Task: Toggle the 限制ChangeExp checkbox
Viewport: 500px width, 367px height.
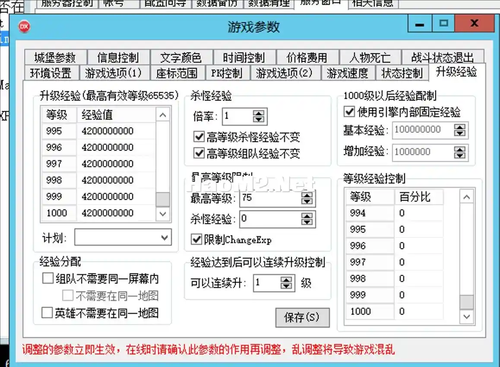Action: coord(232,240)
